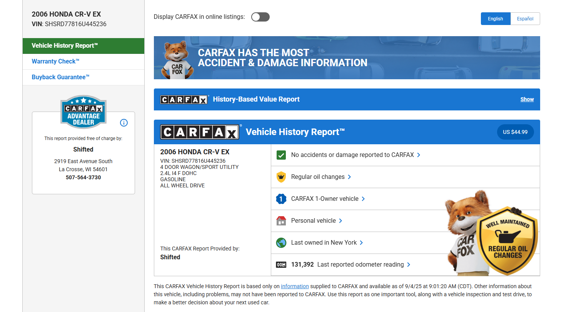The width and height of the screenshot is (579, 312).
Task: Click the odometer reading icon
Action: [x=281, y=265]
